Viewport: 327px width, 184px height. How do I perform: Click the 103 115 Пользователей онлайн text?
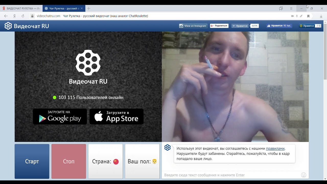pyautogui.click(x=91, y=97)
